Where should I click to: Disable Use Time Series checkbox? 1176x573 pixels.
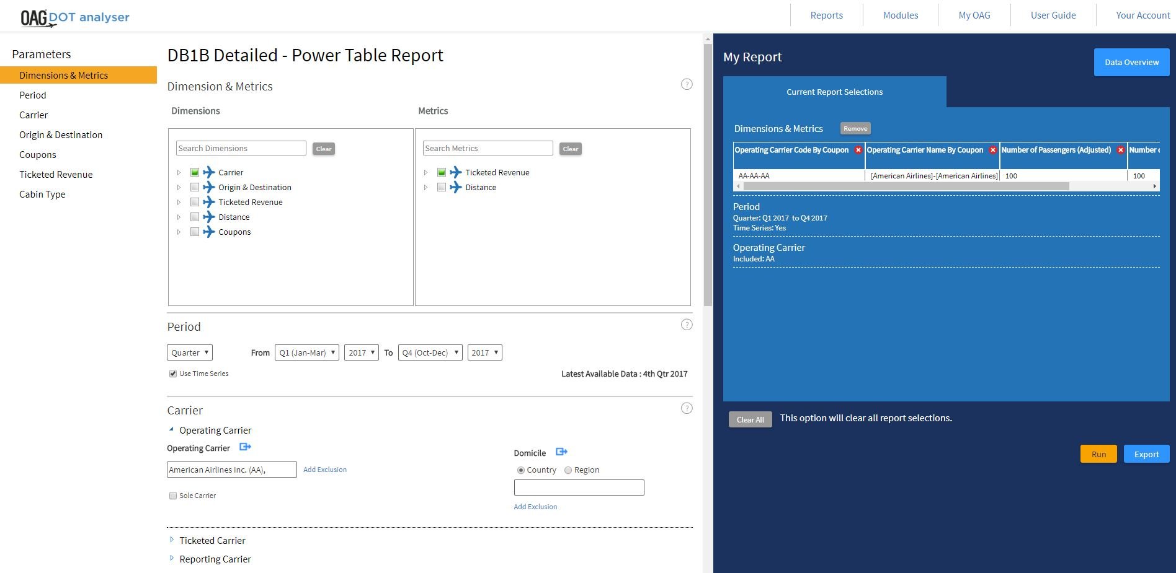[x=173, y=374]
